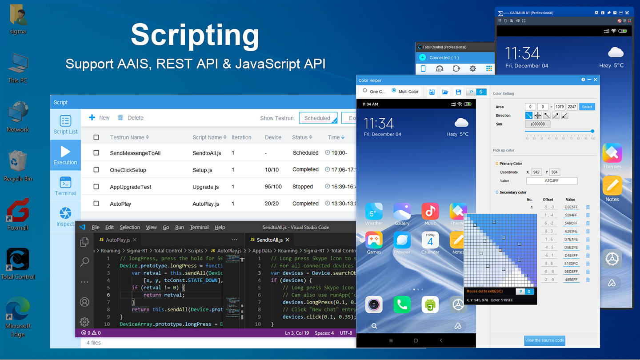Click Total Control colored grid icon

click(x=489, y=68)
